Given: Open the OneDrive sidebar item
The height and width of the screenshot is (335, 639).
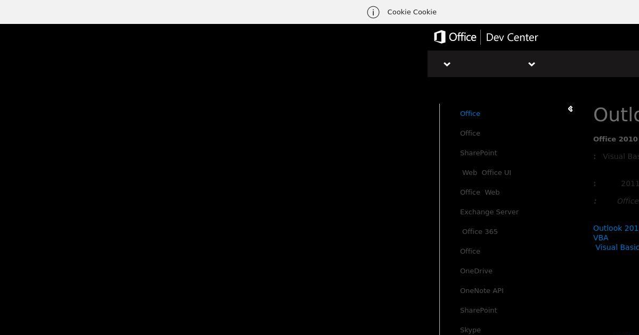Looking at the screenshot, I should tap(476, 271).
